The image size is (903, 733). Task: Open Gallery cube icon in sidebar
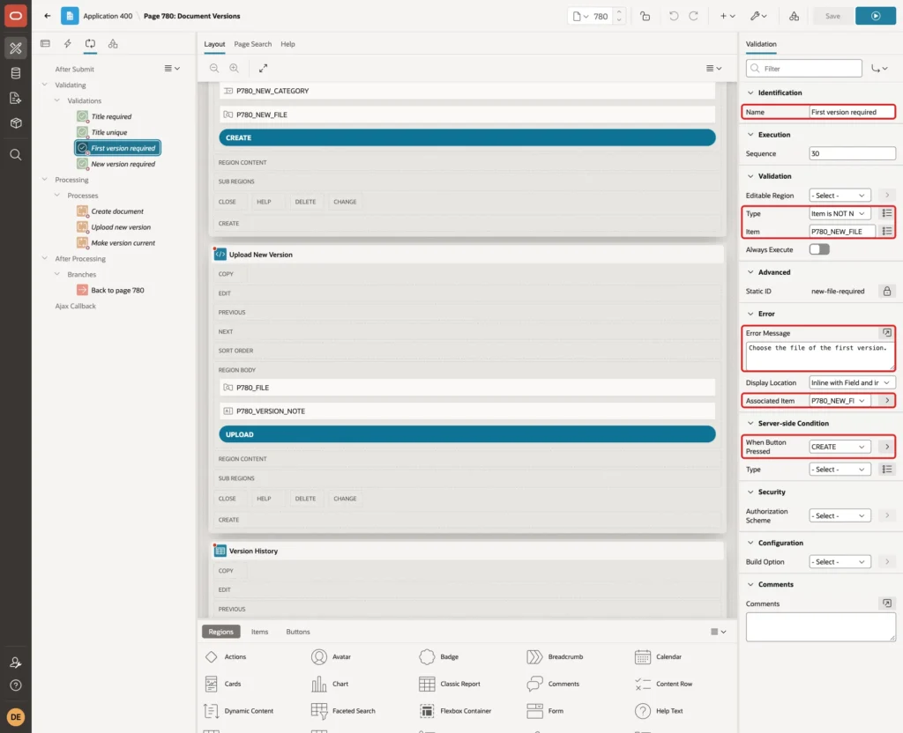click(16, 122)
